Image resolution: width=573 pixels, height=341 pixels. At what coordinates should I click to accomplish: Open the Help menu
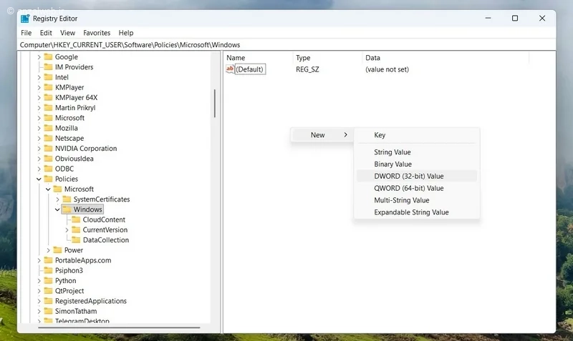point(126,33)
